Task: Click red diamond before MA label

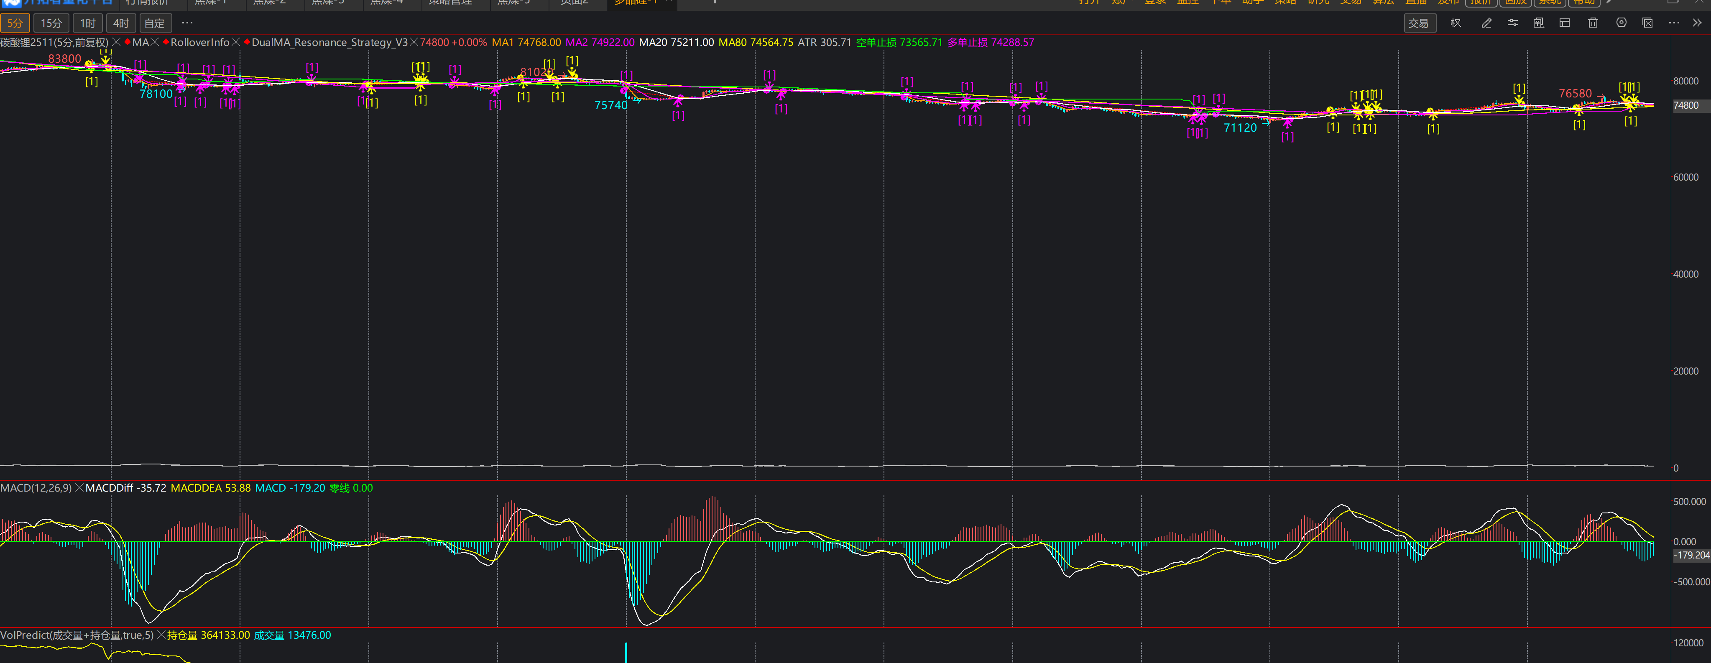Action: [128, 43]
